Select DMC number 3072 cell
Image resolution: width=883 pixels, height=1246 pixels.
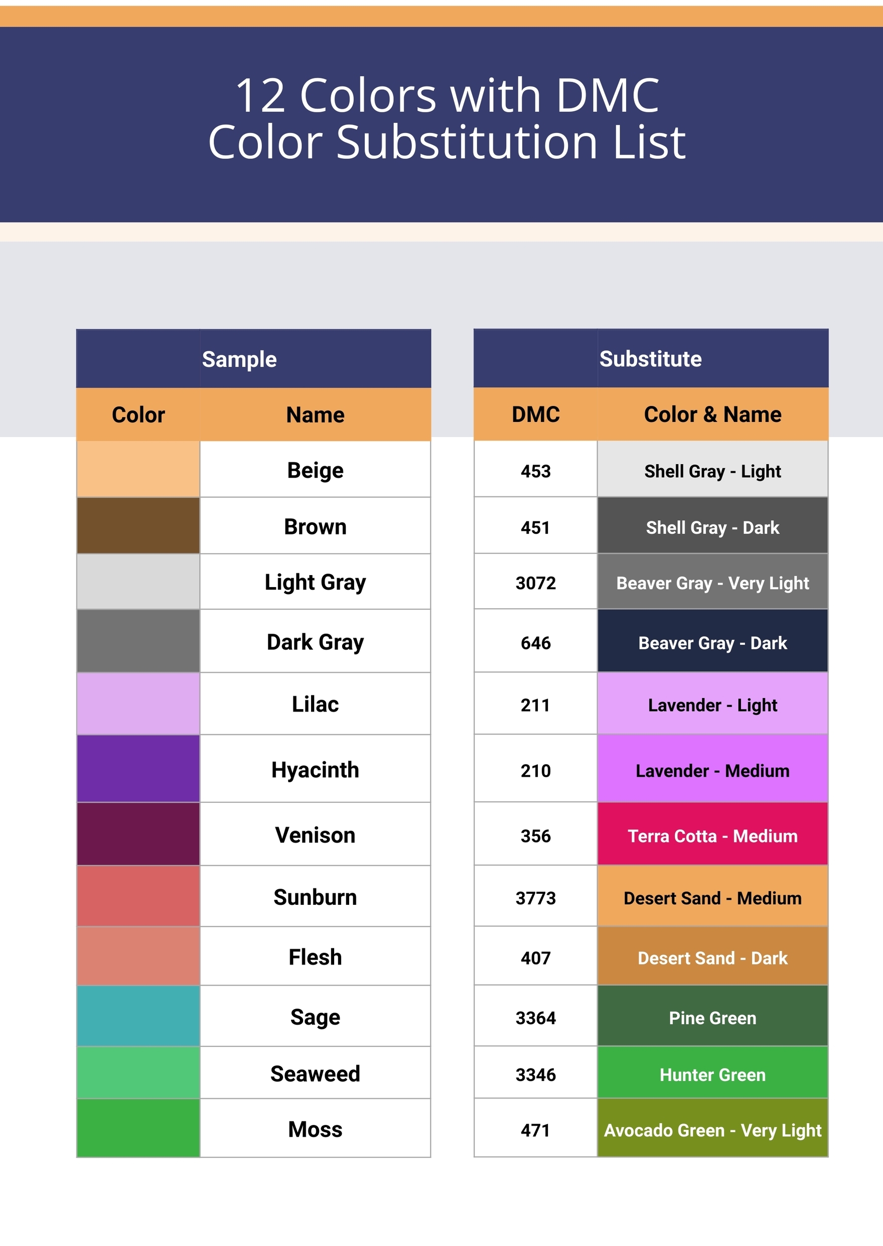[x=535, y=582]
